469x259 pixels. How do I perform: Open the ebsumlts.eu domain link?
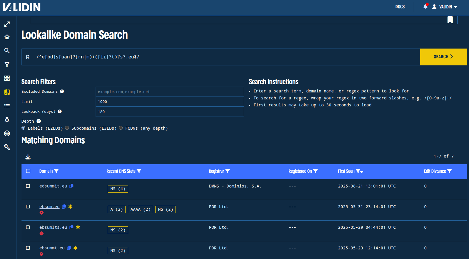53,227
